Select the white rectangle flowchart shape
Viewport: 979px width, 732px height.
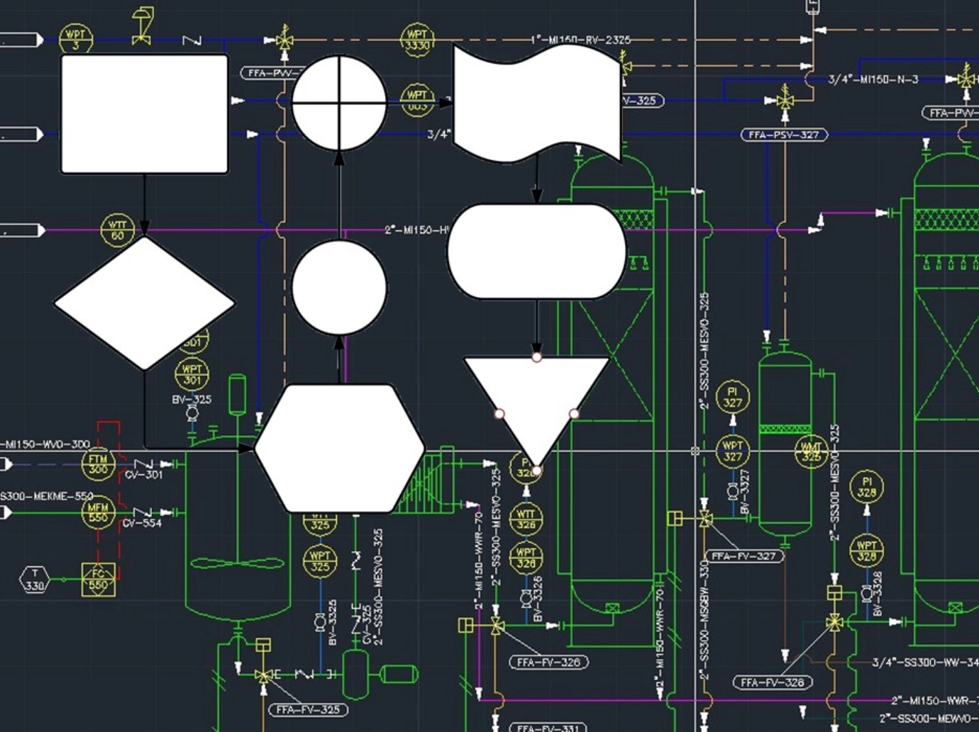[145, 114]
